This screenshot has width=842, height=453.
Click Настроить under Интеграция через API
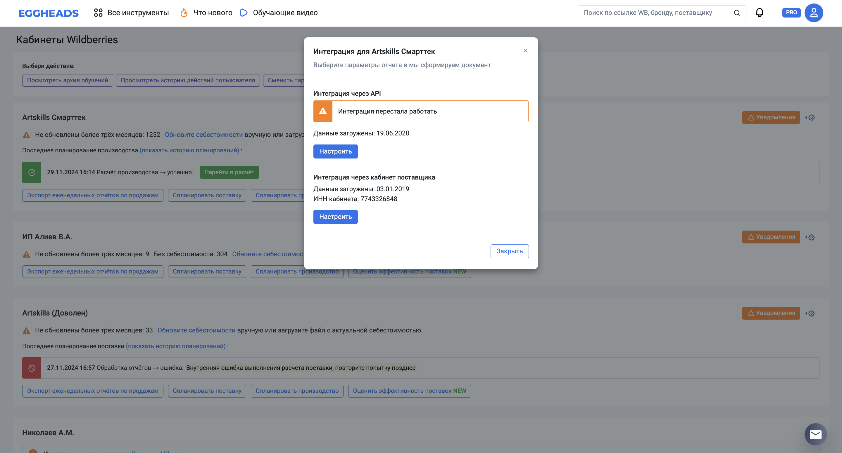coord(335,151)
